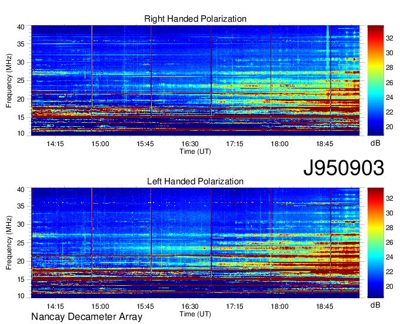Click the 30 MHz tick on Left Handed plot
Screen dimensions: 400x324
21,224
